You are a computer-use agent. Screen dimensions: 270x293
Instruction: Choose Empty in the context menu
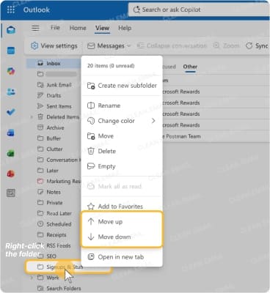coord(122,166)
